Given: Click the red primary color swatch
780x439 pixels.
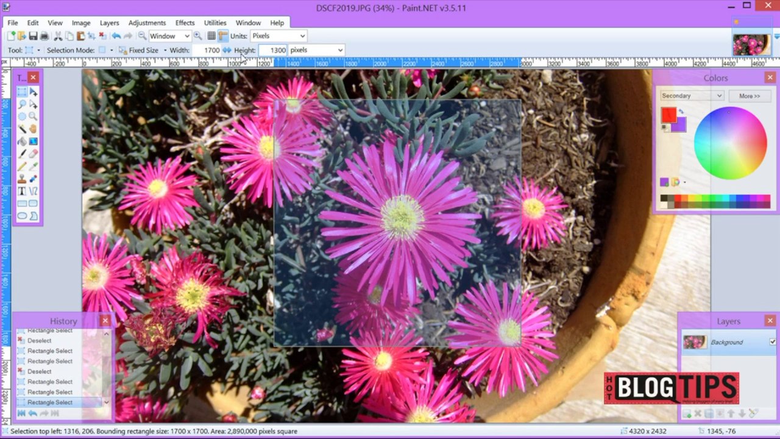Looking at the screenshot, I should click(668, 114).
